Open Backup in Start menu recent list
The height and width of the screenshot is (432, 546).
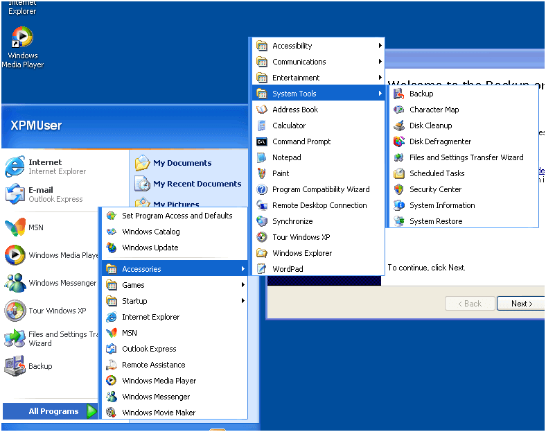[28, 366]
